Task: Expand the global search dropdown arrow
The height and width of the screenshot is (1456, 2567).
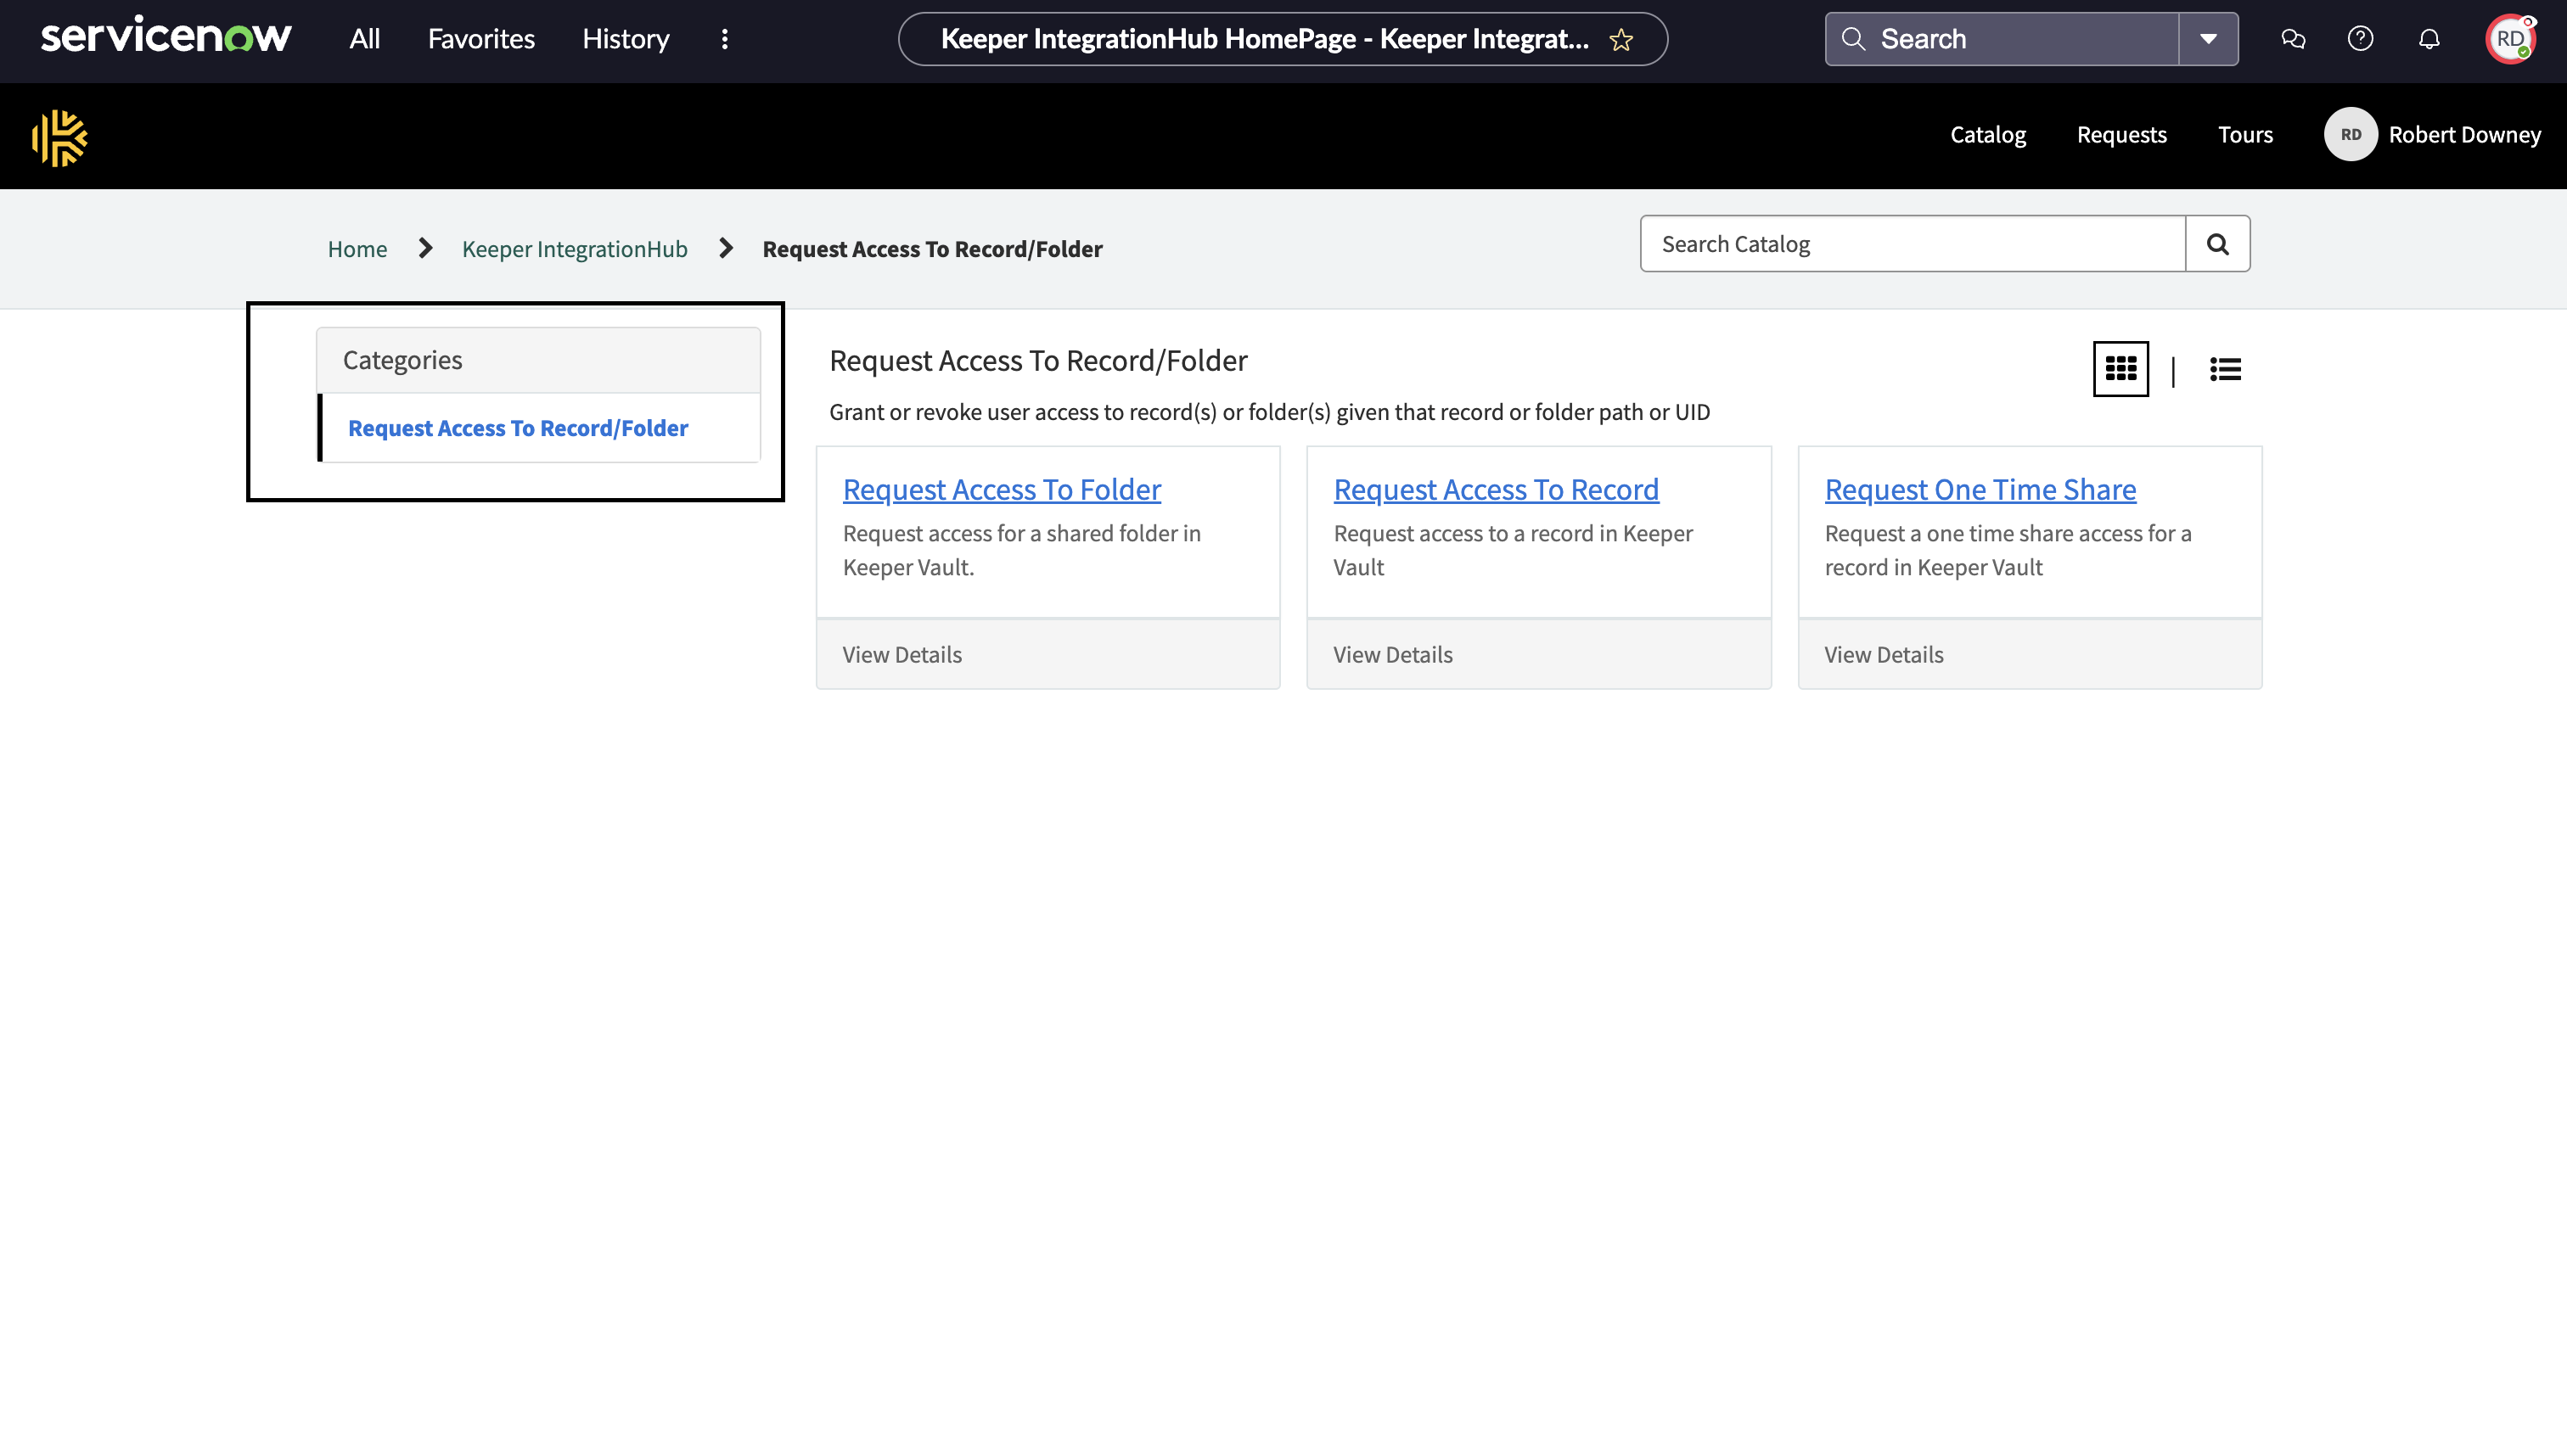Action: tap(2208, 39)
